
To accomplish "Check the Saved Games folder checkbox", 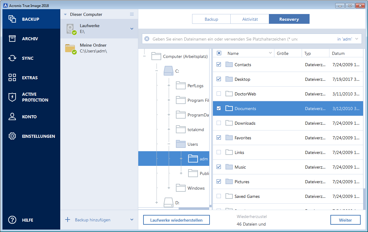I will (219, 196).
